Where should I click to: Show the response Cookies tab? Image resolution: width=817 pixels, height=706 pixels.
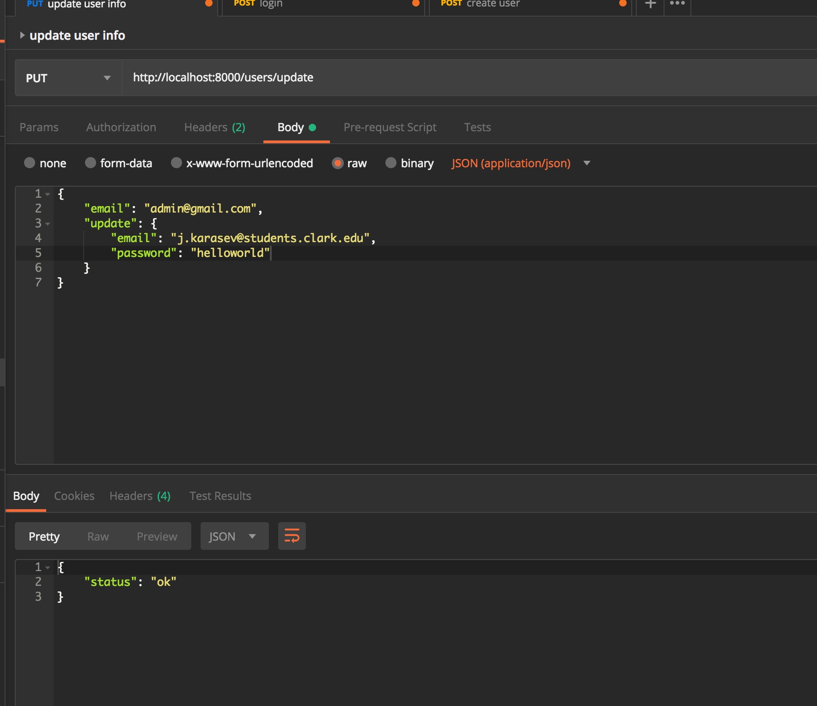[x=74, y=496]
